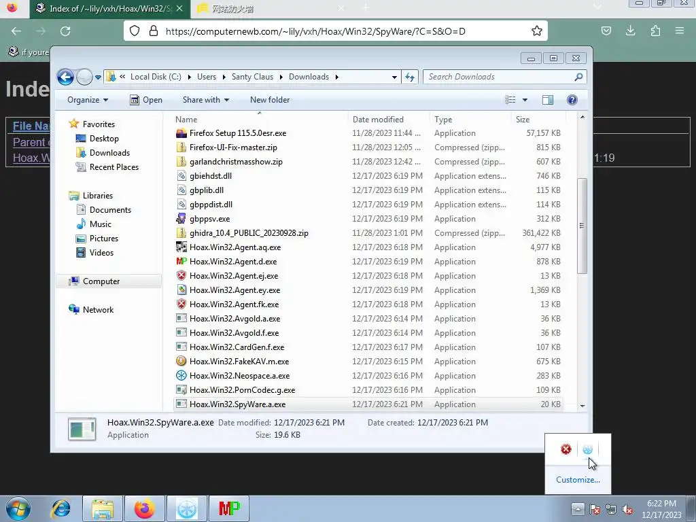Select Hoax.Win32.Neospace.a.exe icon
This screenshot has height=522, width=696.
[181, 375]
